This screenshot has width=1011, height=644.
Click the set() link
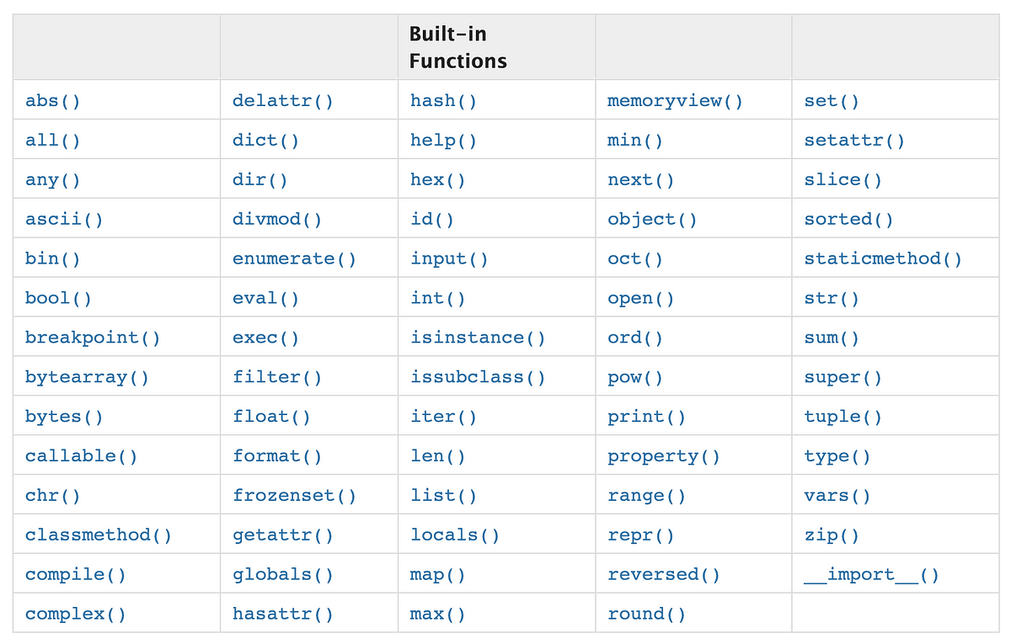coord(832,101)
